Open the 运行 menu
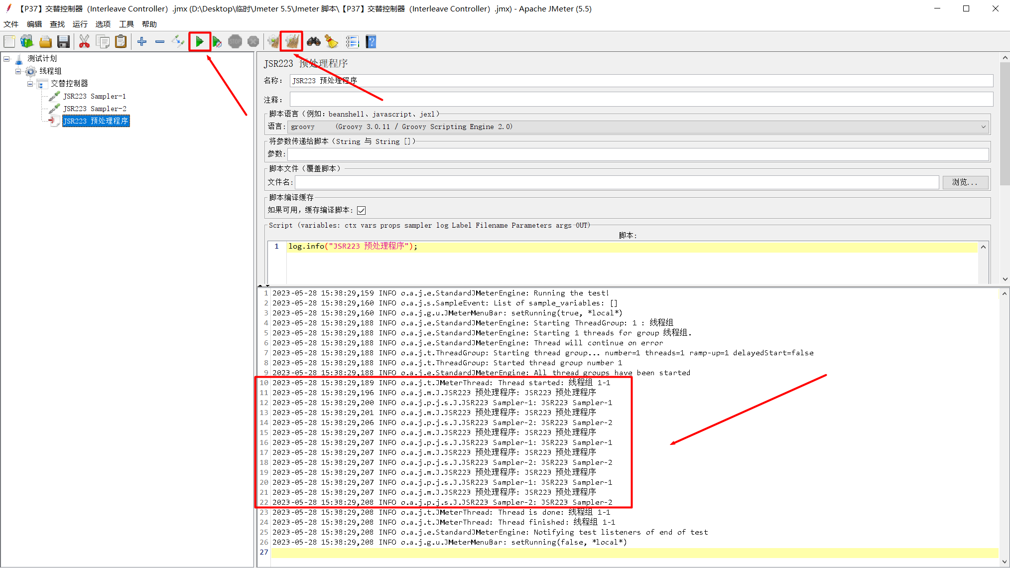 [80, 24]
